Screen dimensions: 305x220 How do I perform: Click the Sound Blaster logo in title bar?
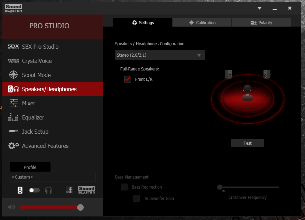(x=13, y=8)
